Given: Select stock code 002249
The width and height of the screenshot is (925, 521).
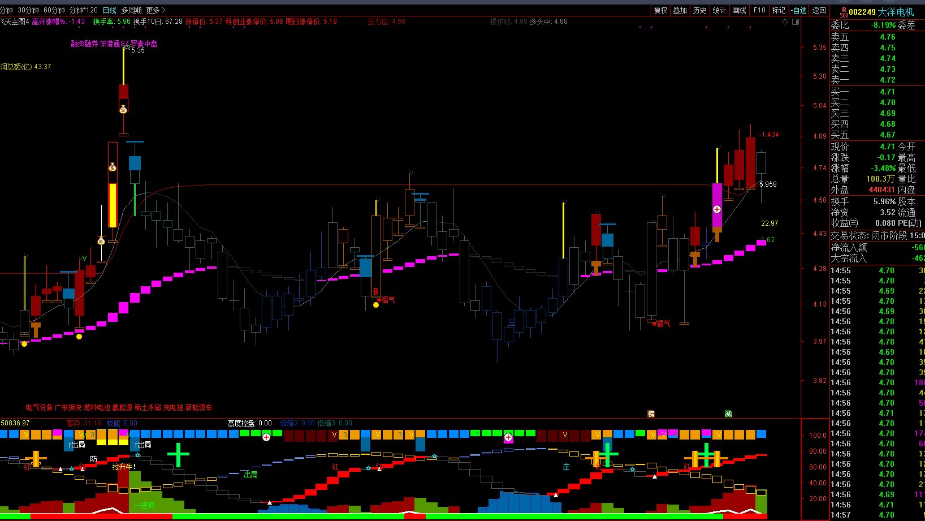Looking at the screenshot, I should [x=862, y=12].
